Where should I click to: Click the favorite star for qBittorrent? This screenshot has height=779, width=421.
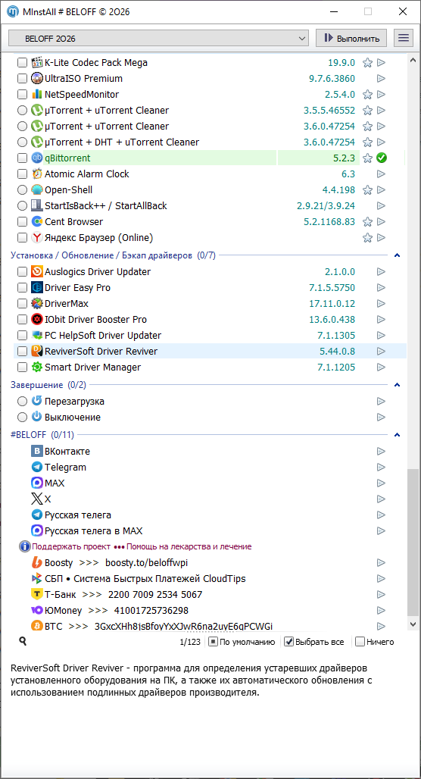(x=367, y=158)
